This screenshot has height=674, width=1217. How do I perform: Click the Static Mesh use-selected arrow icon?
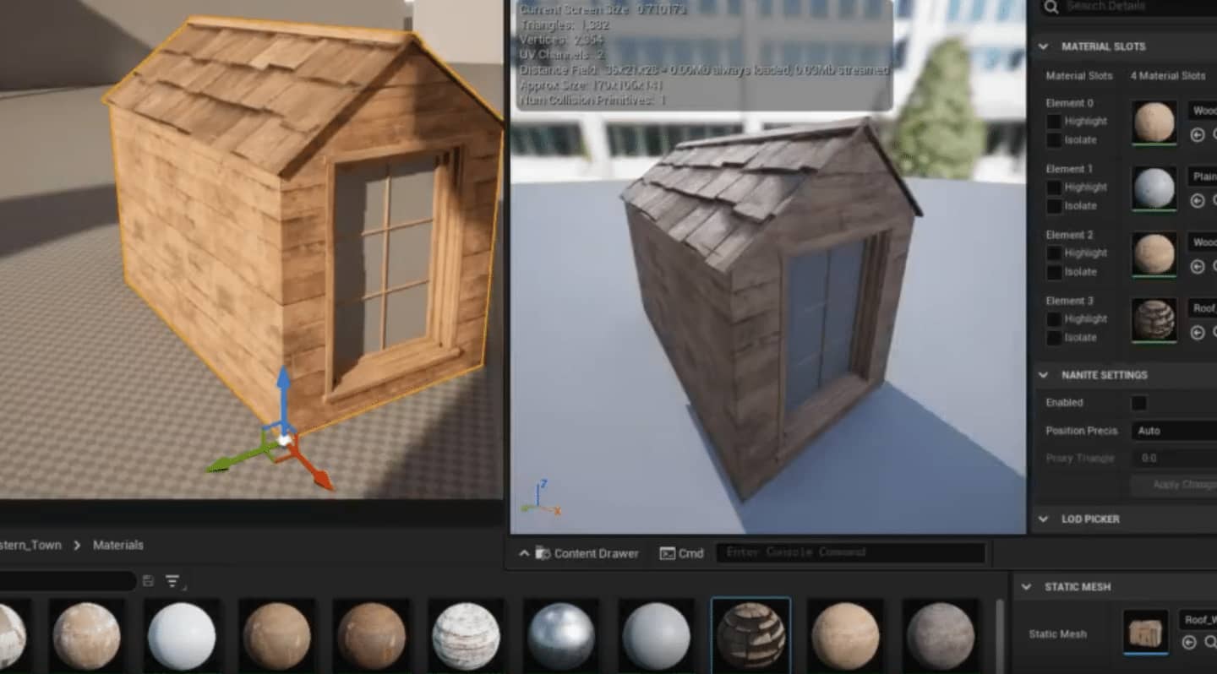click(1188, 642)
